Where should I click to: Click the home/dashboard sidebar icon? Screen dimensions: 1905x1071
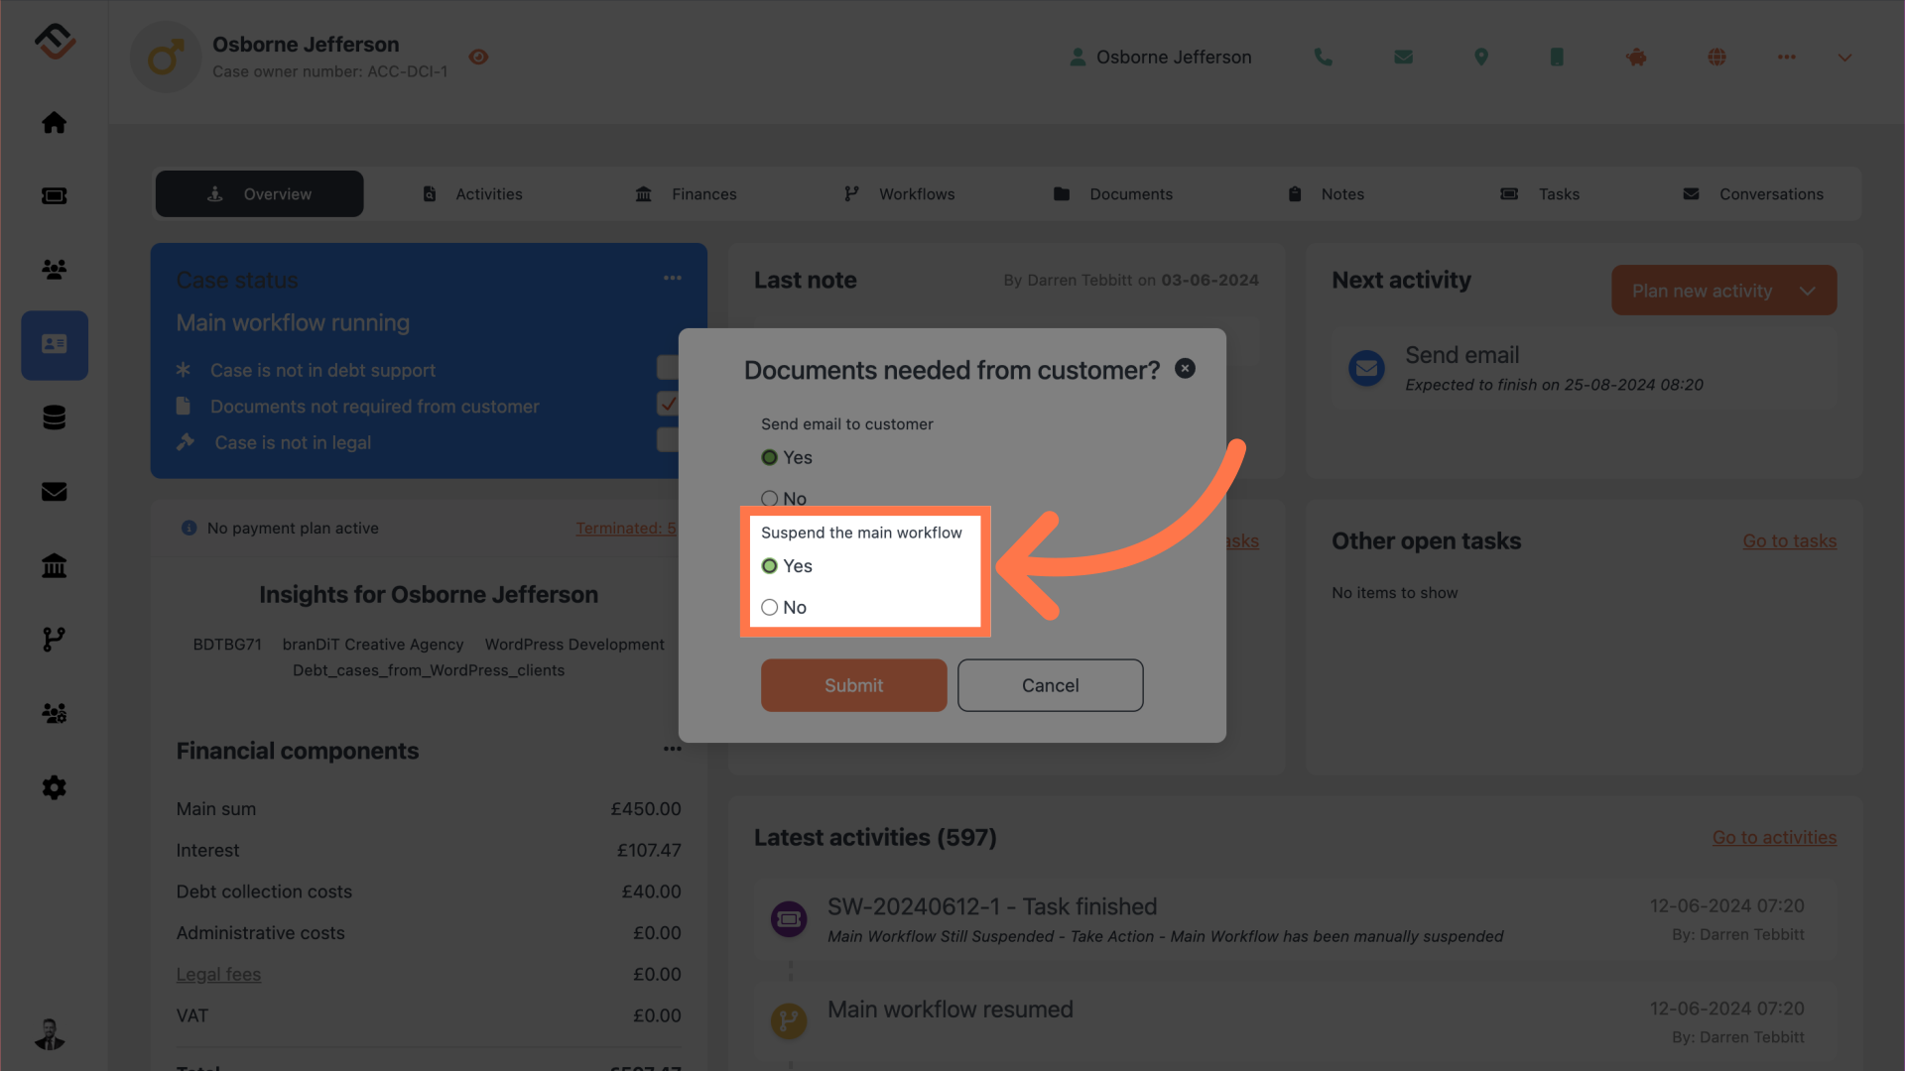point(54,122)
